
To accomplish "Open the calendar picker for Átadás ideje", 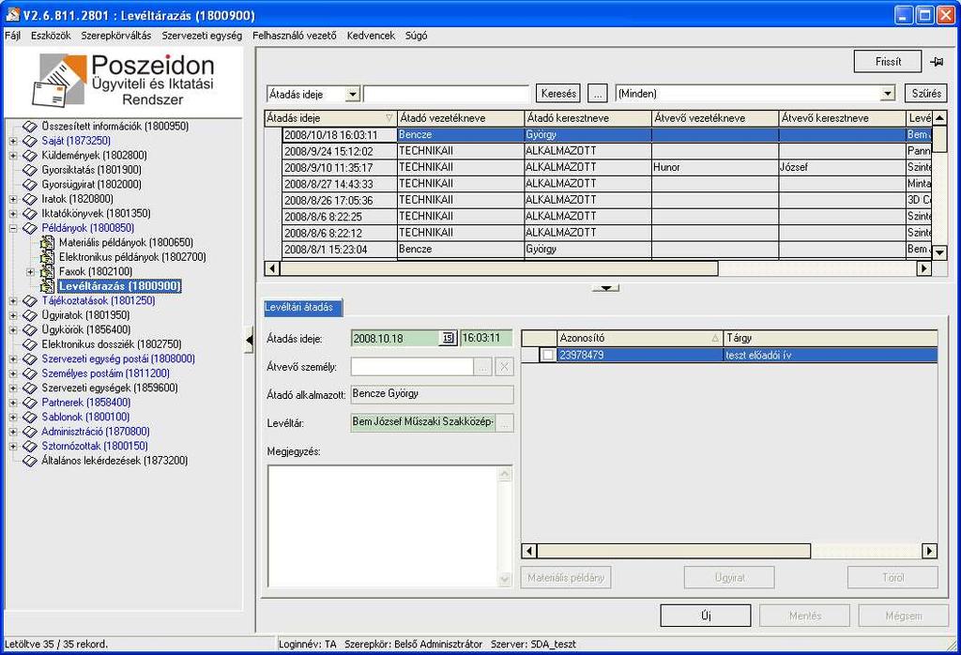I will pos(448,338).
